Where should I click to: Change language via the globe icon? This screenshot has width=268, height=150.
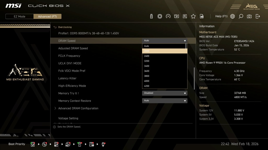pyautogui.click(x=232, y=16)
